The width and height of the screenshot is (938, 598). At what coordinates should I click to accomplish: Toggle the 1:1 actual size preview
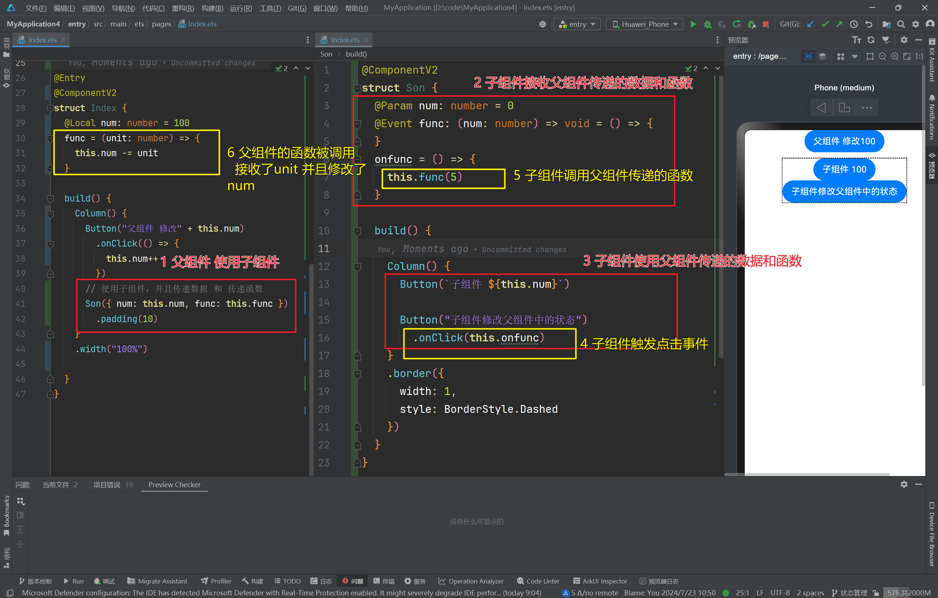919,57
